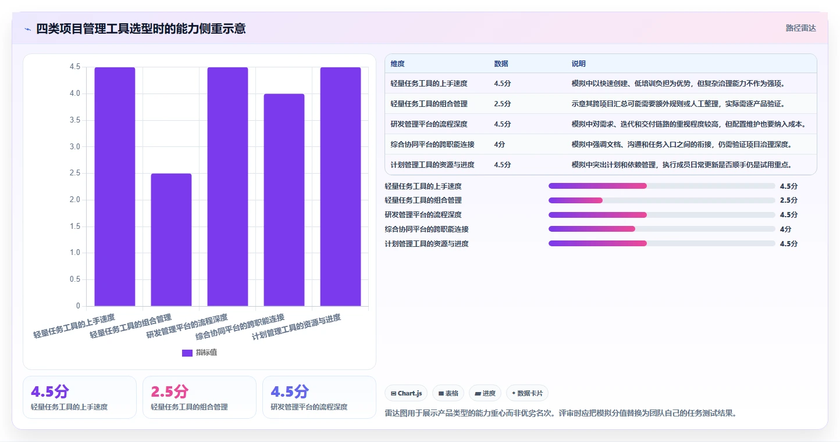Click the 4分 value in the table
This screenshot has height=442, width=840.
(x=500, y=144)
